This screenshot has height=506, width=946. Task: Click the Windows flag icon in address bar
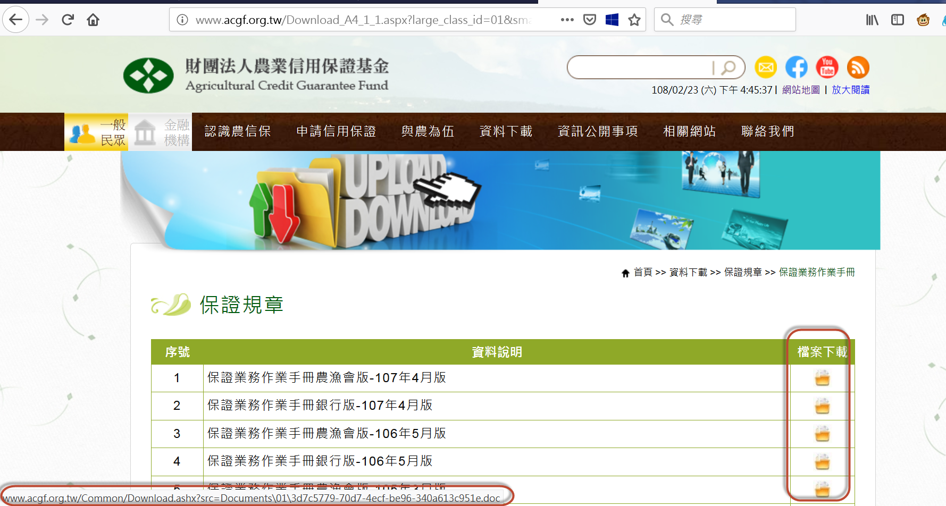[x=612, y=20]
